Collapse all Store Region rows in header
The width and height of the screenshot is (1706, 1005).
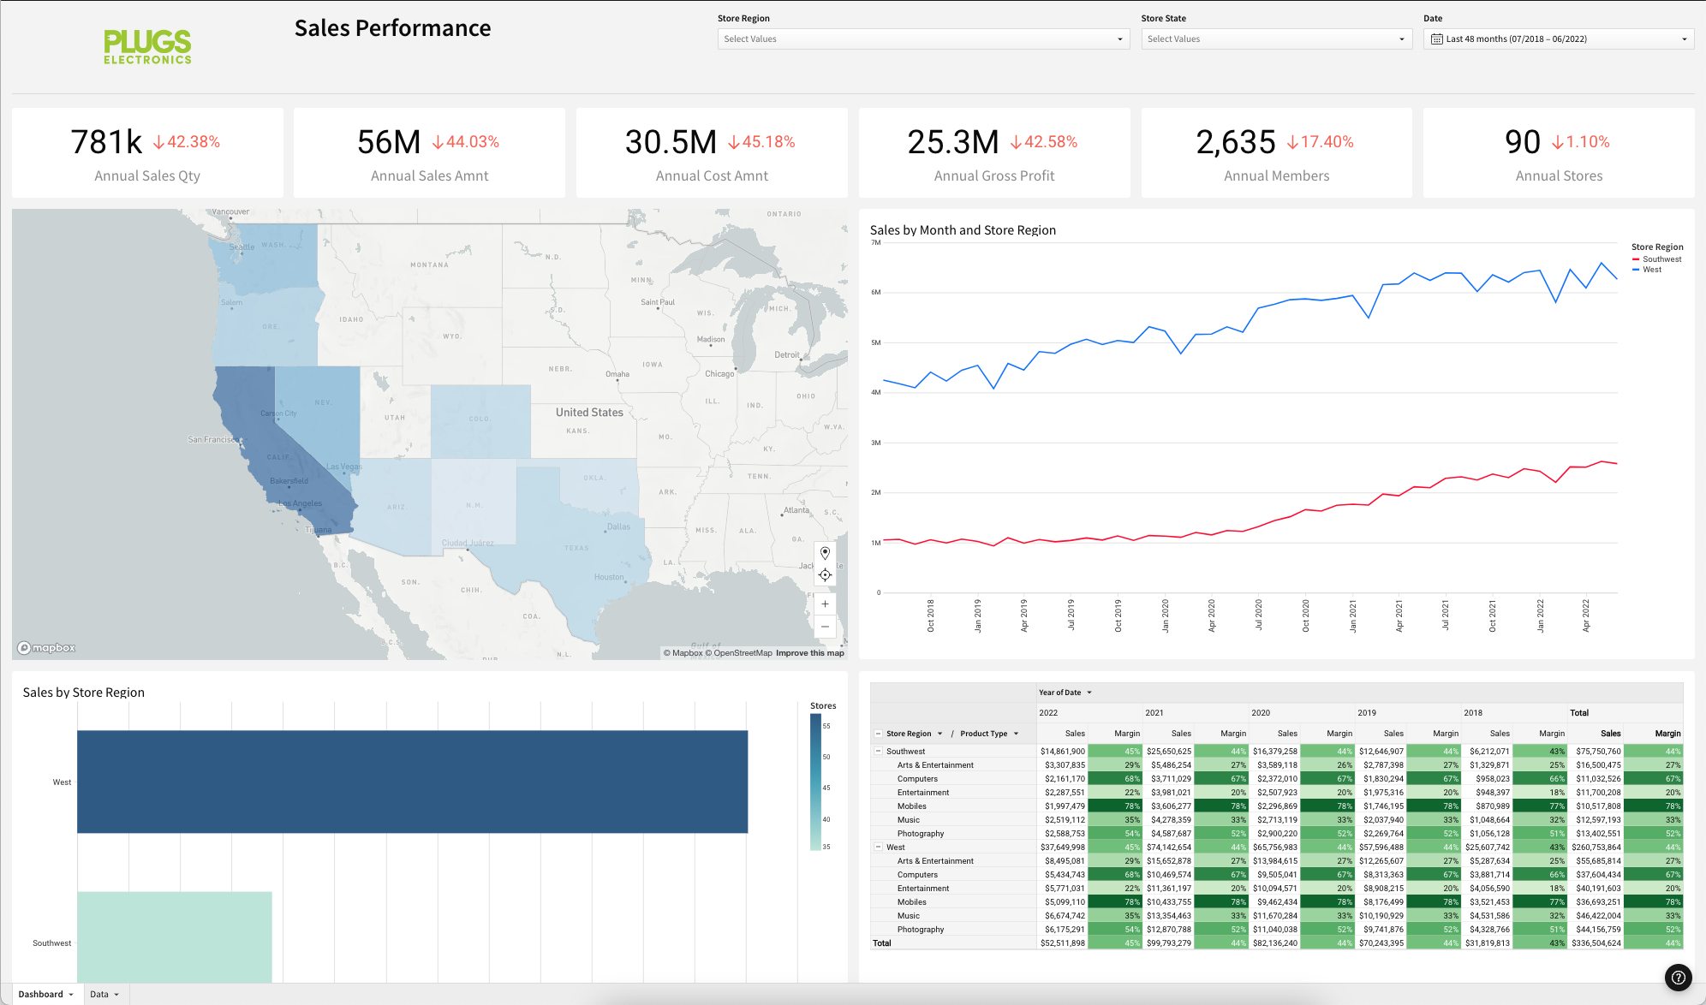(x=878, y=734)
